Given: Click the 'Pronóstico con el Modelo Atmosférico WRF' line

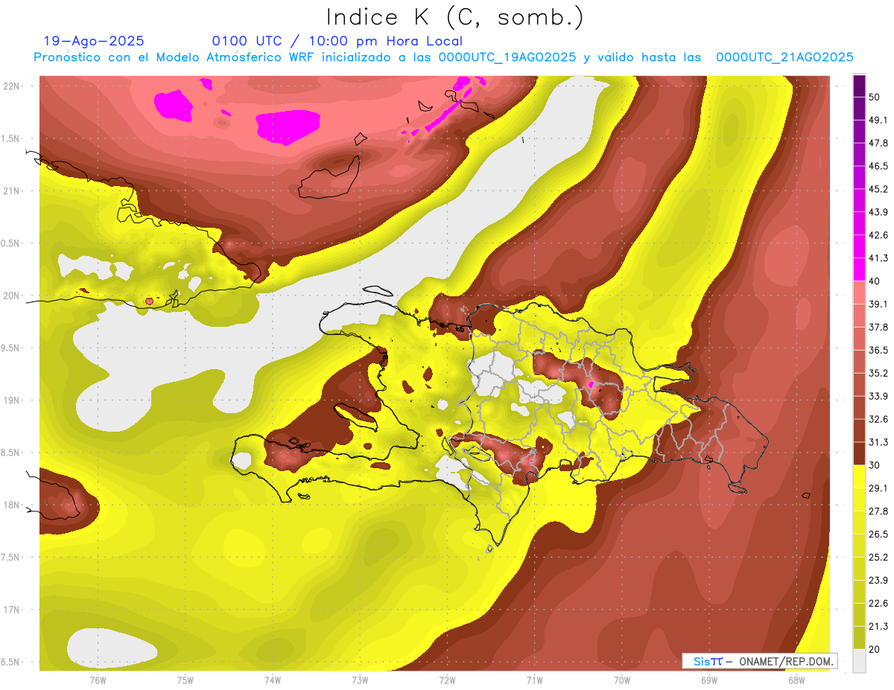Looking at the screenshot, I should tap(443, 57).
